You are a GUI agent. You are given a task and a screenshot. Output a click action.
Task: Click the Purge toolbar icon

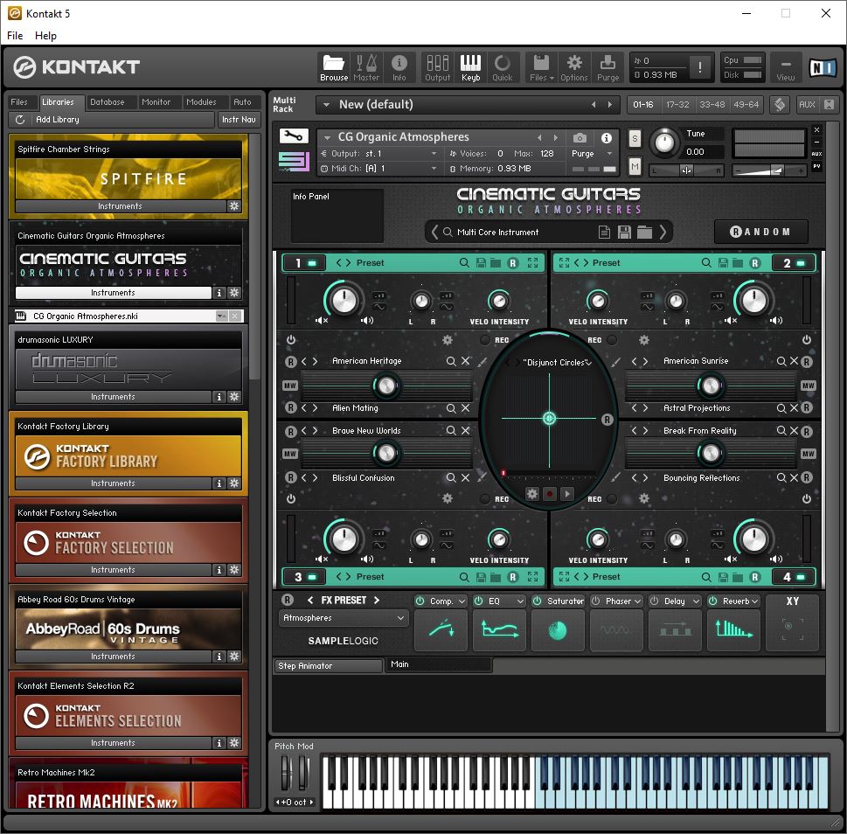(x=607, y=67)
